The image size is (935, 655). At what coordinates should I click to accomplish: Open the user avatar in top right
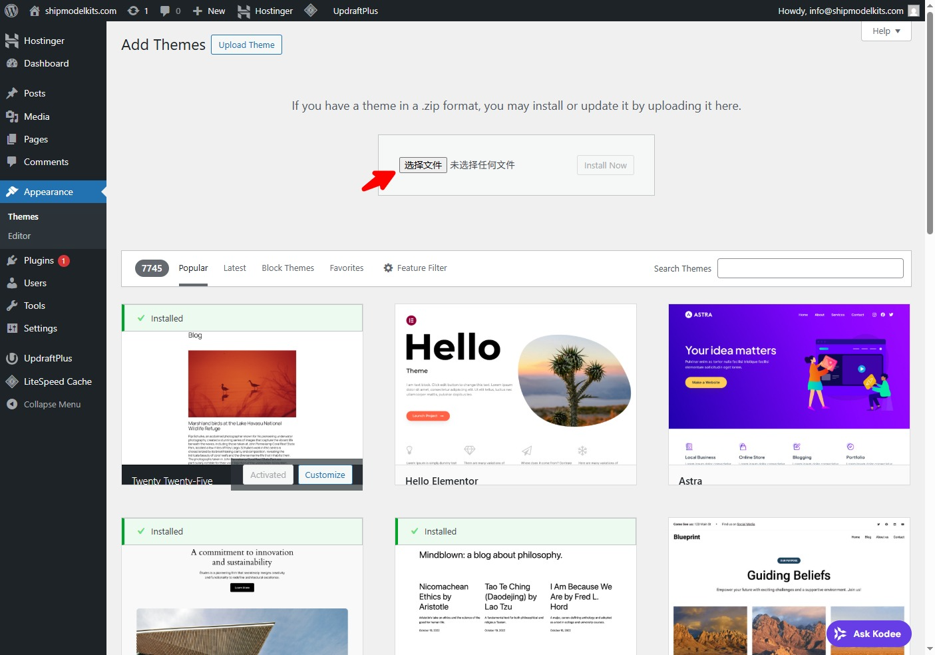[914, 11]
